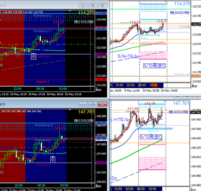201x191 pixels.
Task: Click the cyan 147.11 low label in bottom-right chart
Action: tap(153, 131)
